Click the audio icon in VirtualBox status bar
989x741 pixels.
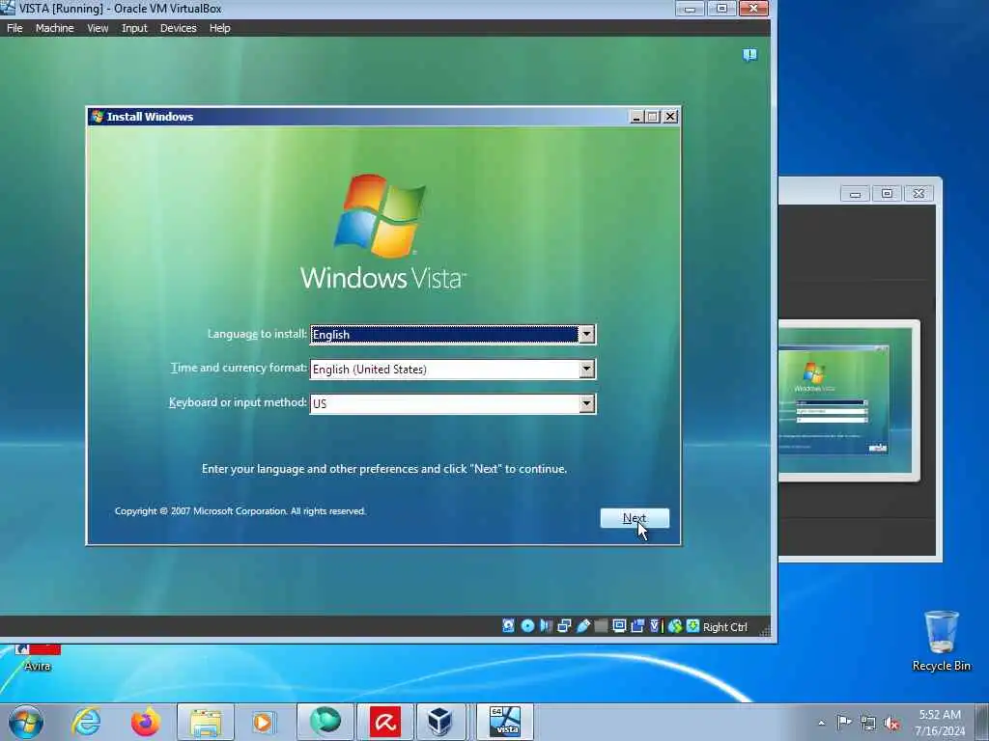coord(547,625)
